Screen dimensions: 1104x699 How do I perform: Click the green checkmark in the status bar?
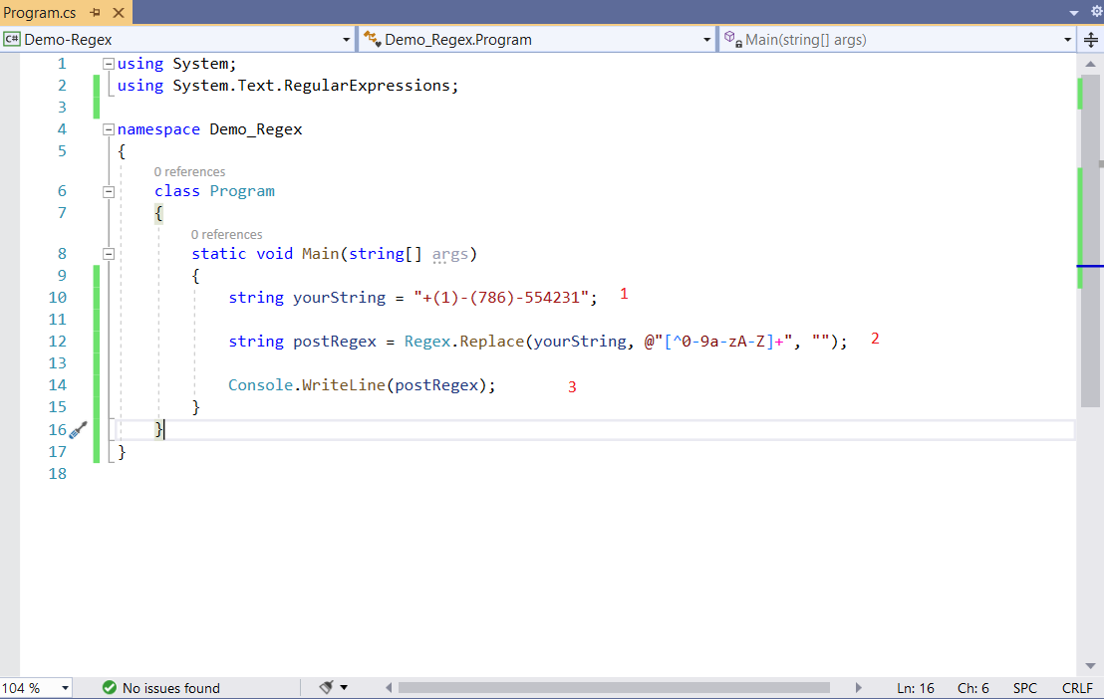click(110, 687)
